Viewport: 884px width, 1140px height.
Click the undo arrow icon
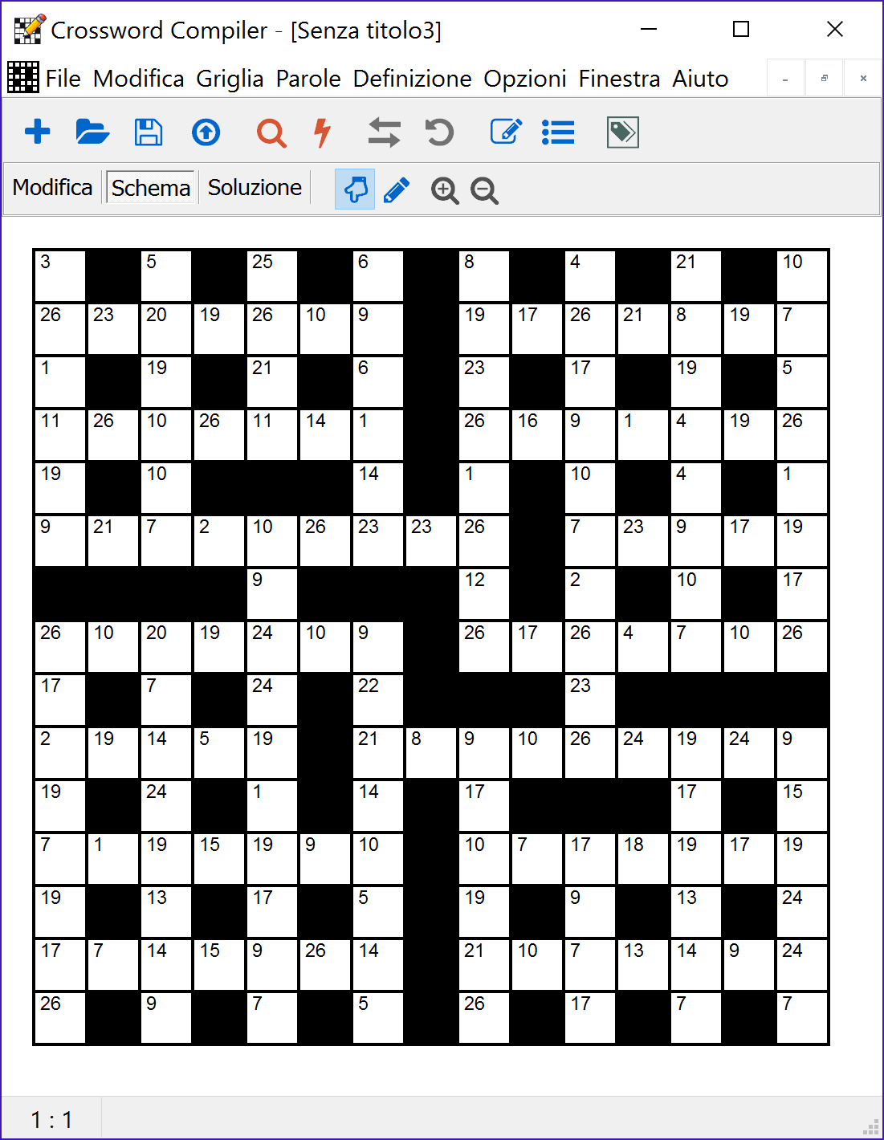439,132
